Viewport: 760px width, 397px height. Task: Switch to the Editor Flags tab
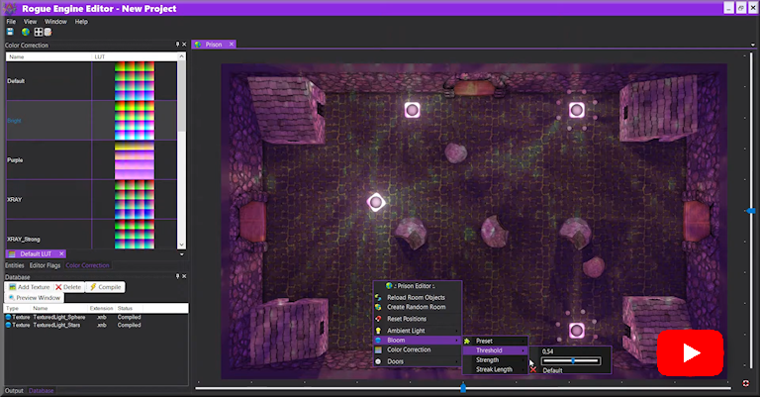pyautogui.click(x=46, y=265)
